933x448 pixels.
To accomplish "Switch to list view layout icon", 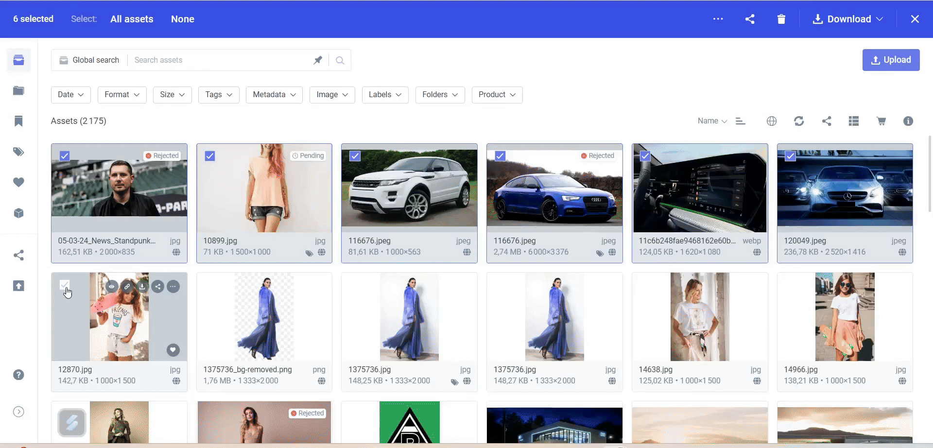I will [854, 121].
